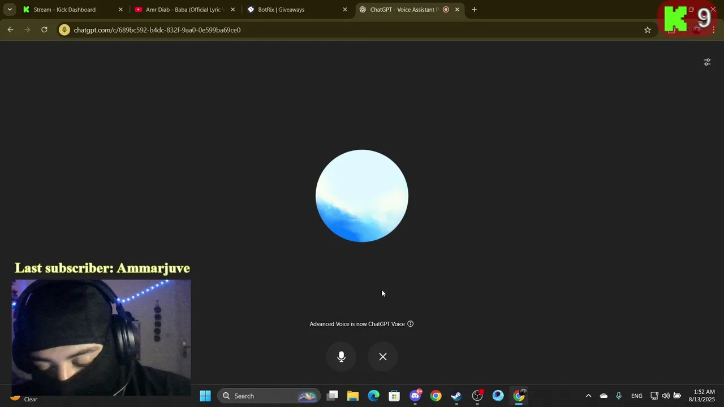Open first Chrome icon in taskbar
This screenshot has width=724, height=407.
tap(436, 396)
